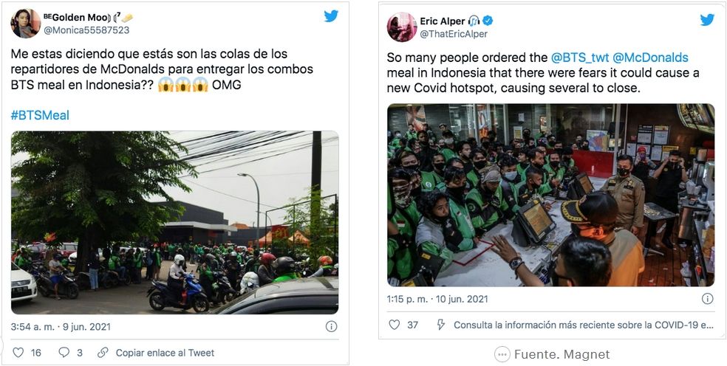
Task: Click the lightning bolt COVID-19 info icon
Action: point(441,325)
